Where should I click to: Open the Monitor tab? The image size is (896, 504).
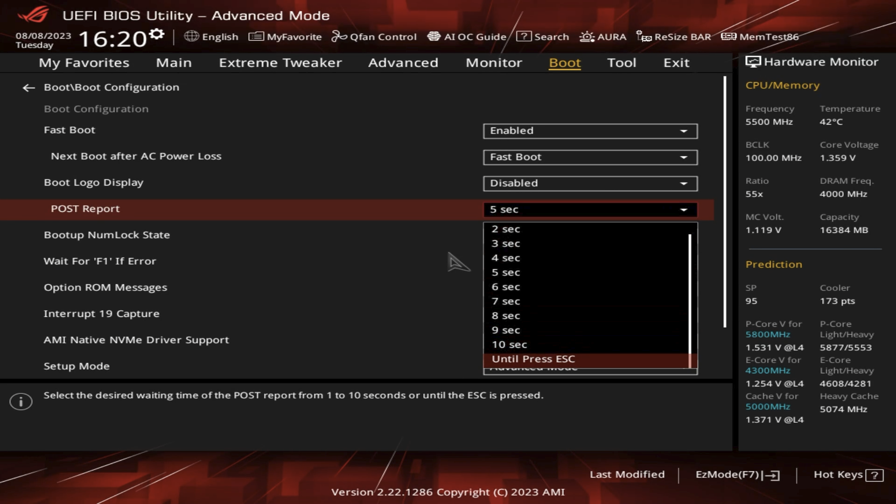(x=493, y=63)
